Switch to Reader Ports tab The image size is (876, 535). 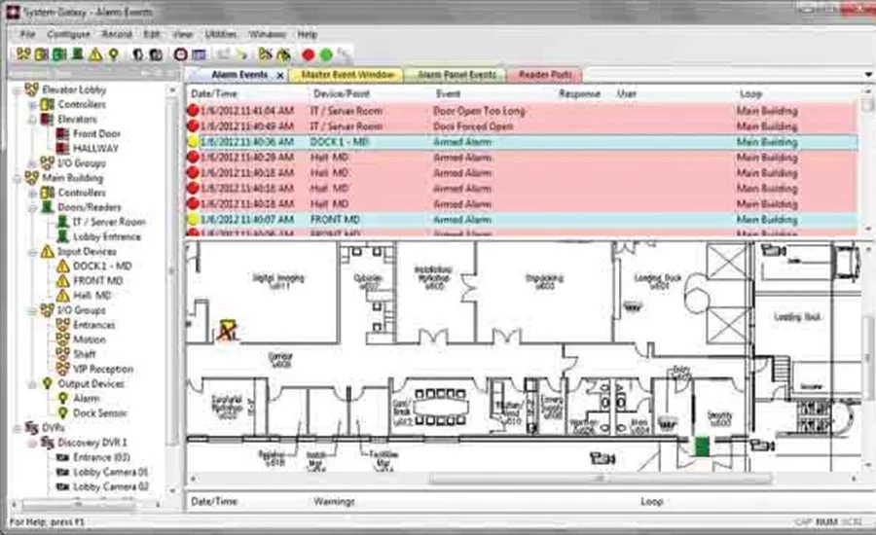545,74
